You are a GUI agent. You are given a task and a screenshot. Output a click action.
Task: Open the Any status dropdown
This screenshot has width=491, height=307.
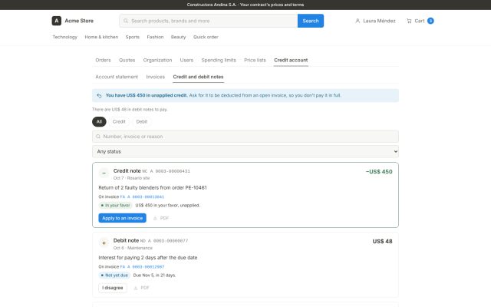(245, 151)
